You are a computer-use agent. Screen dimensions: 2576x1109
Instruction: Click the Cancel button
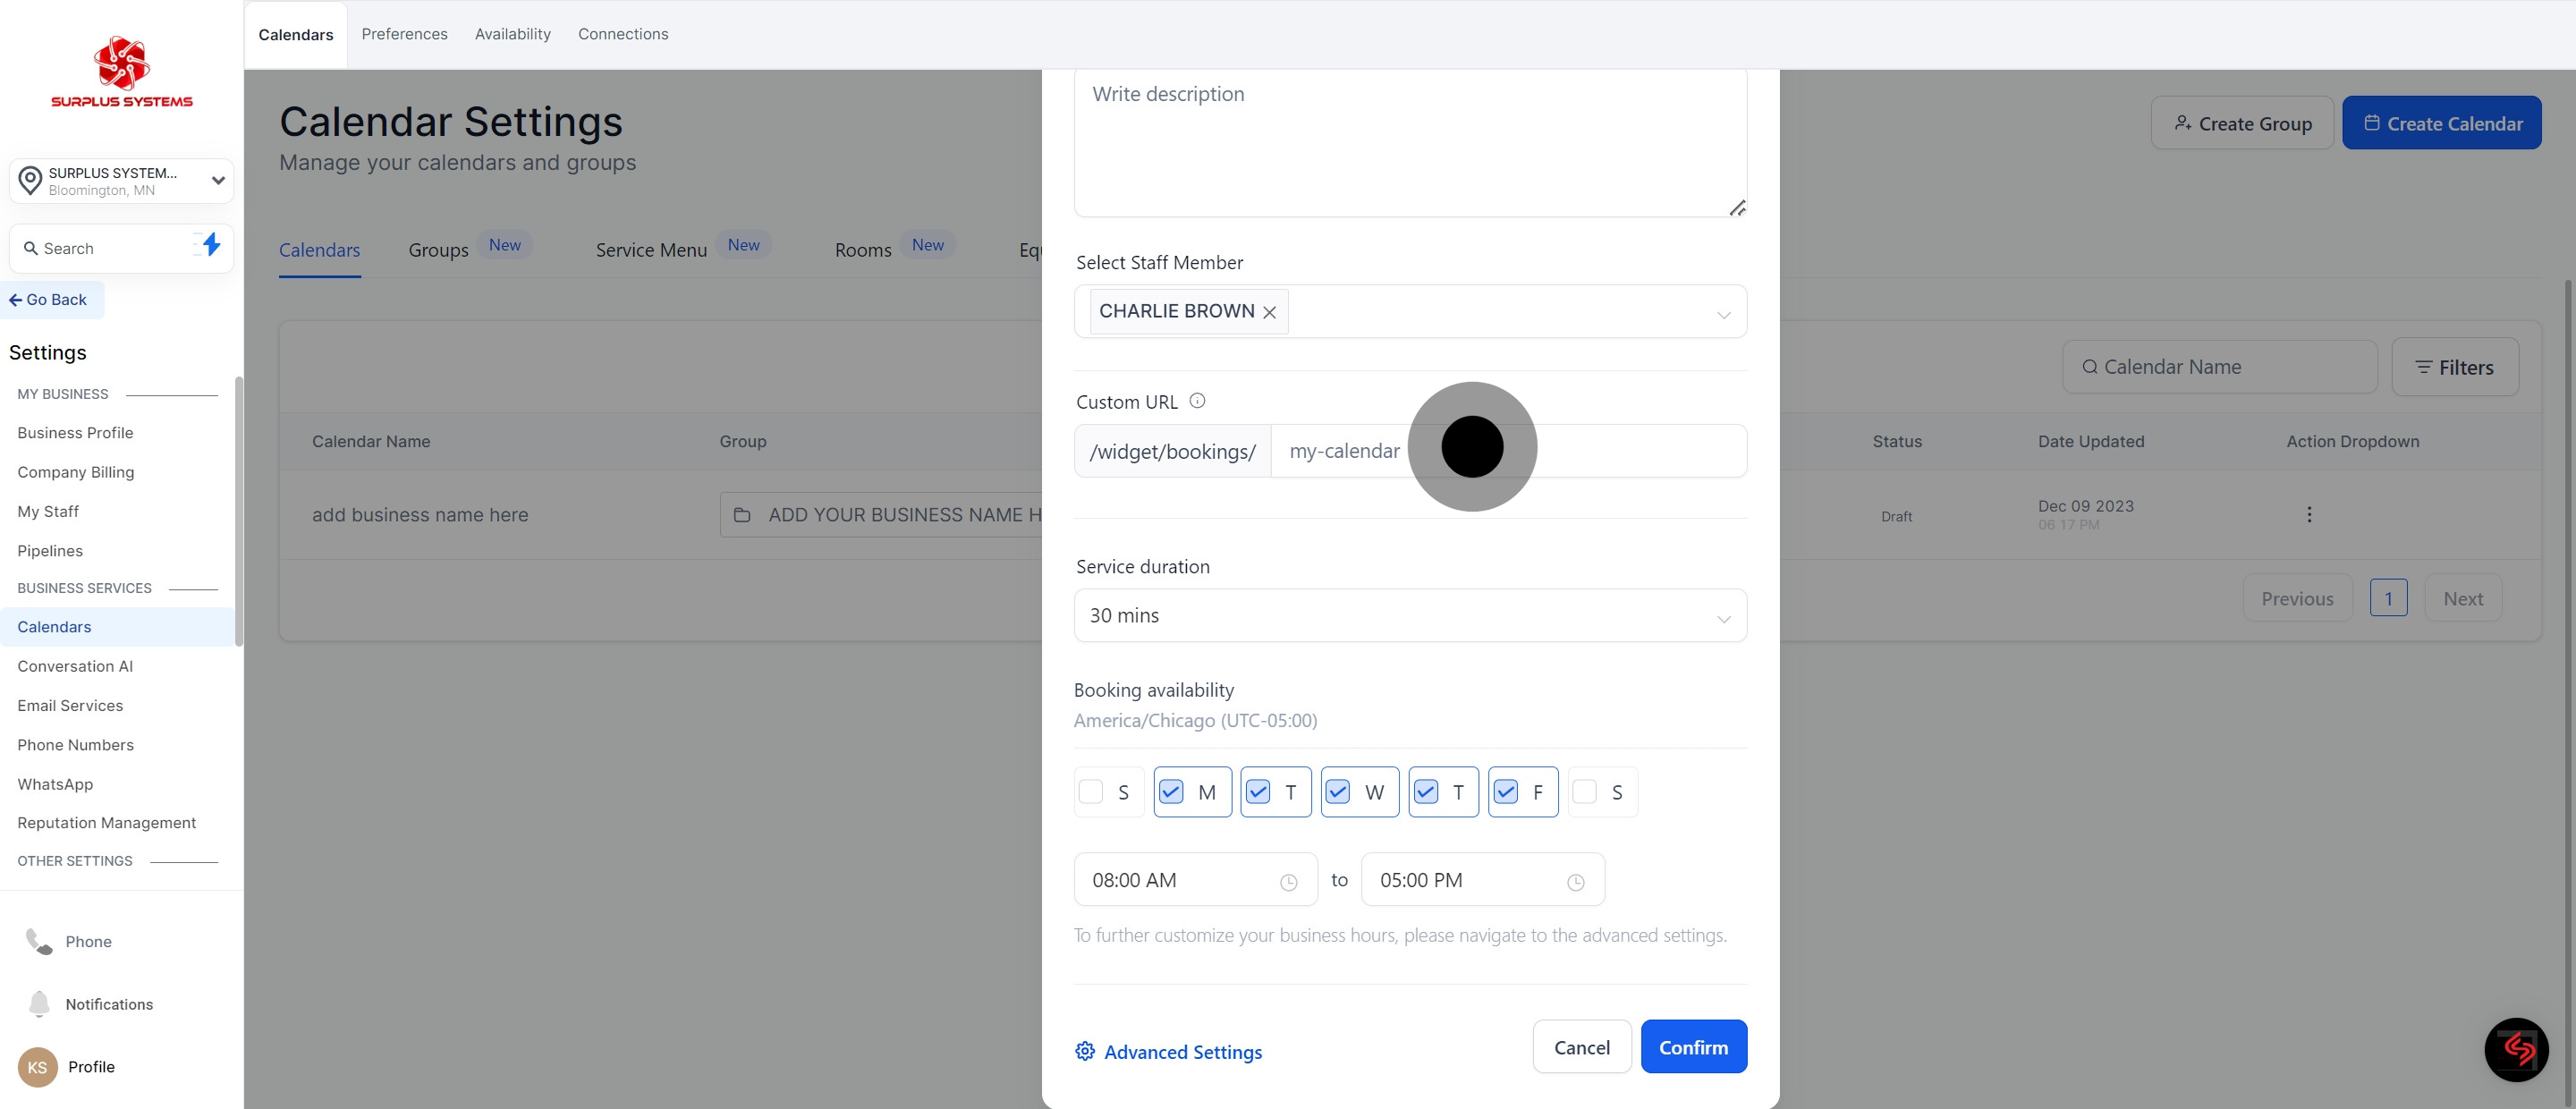[x=1581, y=1047]
